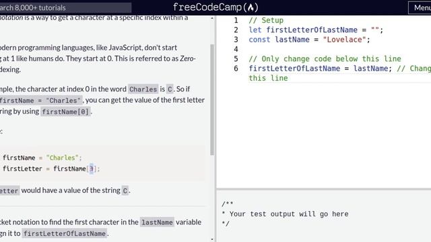Click the example line 'firstLetter = firstName[0];'

pos(51,169)
